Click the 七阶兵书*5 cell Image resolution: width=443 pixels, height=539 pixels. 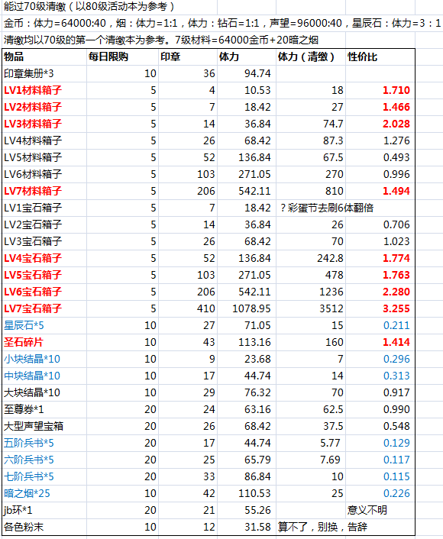(x=44, y=477)
